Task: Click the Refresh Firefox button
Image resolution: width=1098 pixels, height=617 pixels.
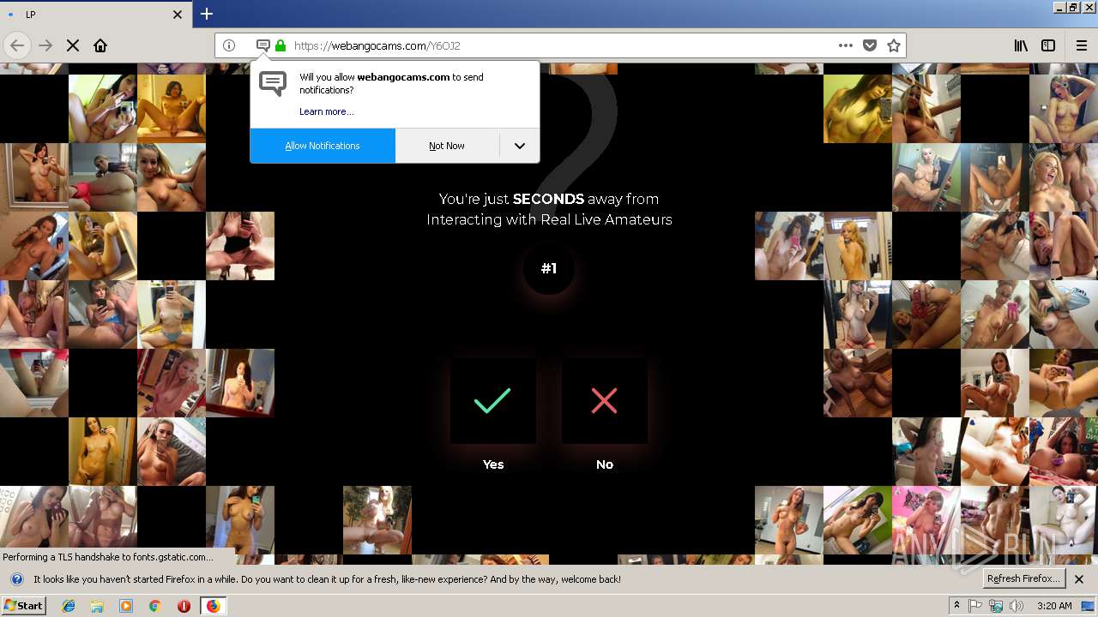Action: (1024, 578)
